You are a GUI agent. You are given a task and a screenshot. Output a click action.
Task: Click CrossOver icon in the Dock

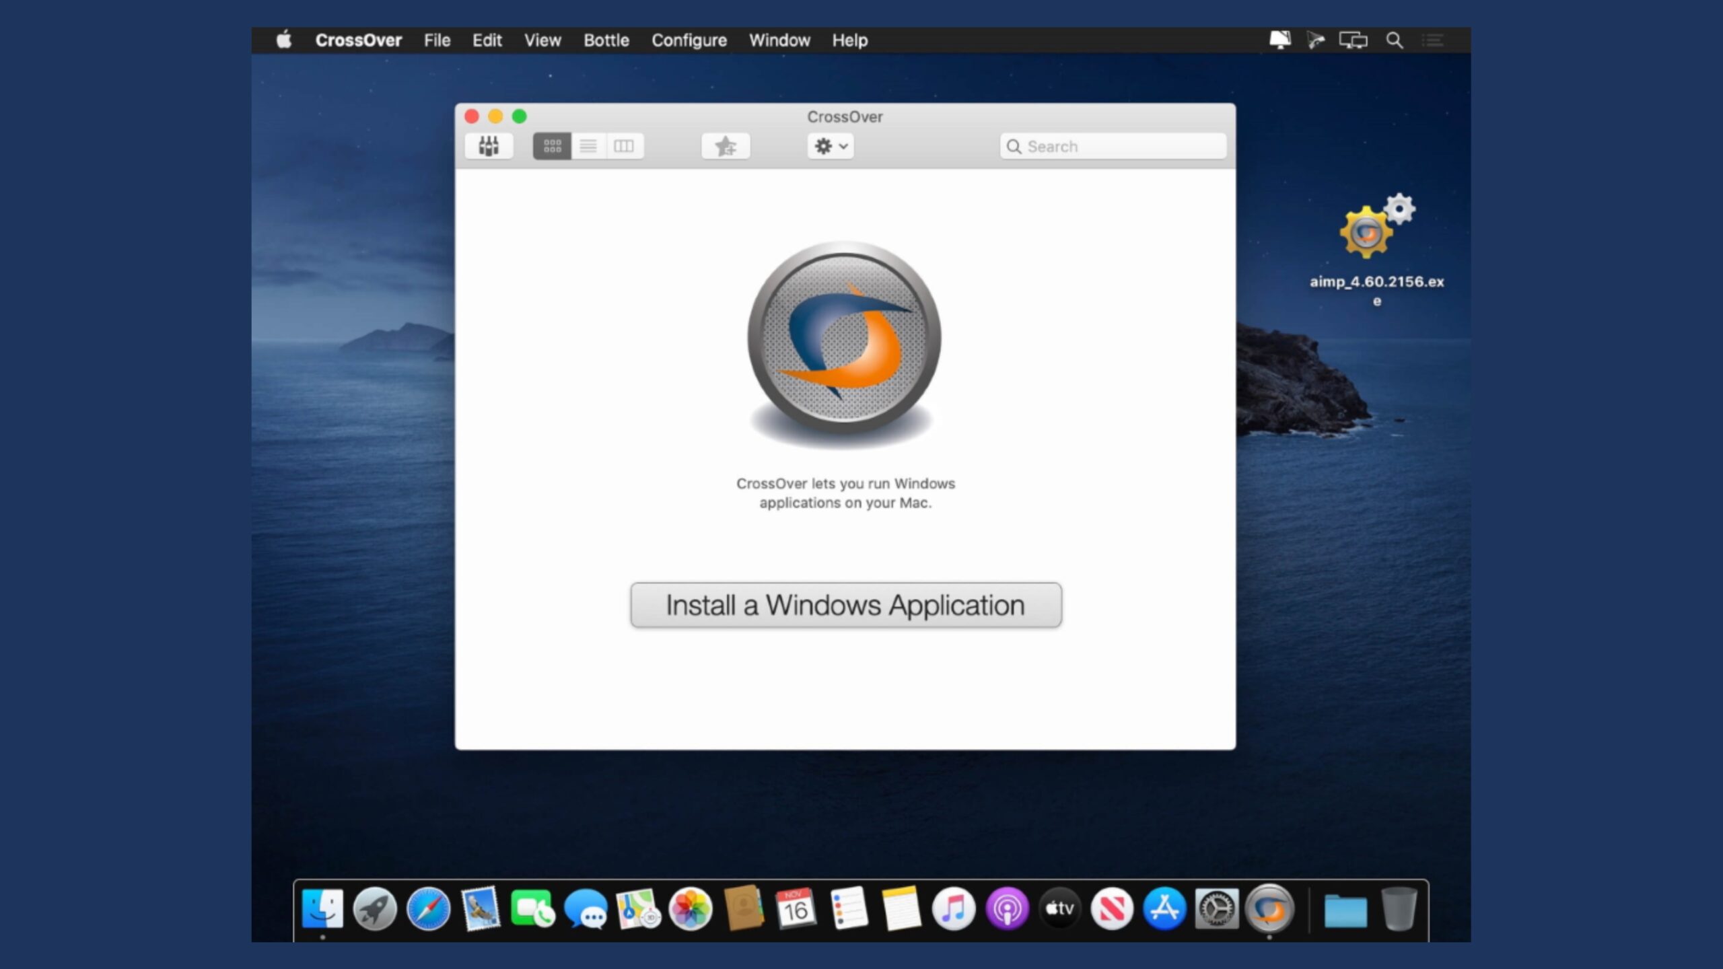1269,908
